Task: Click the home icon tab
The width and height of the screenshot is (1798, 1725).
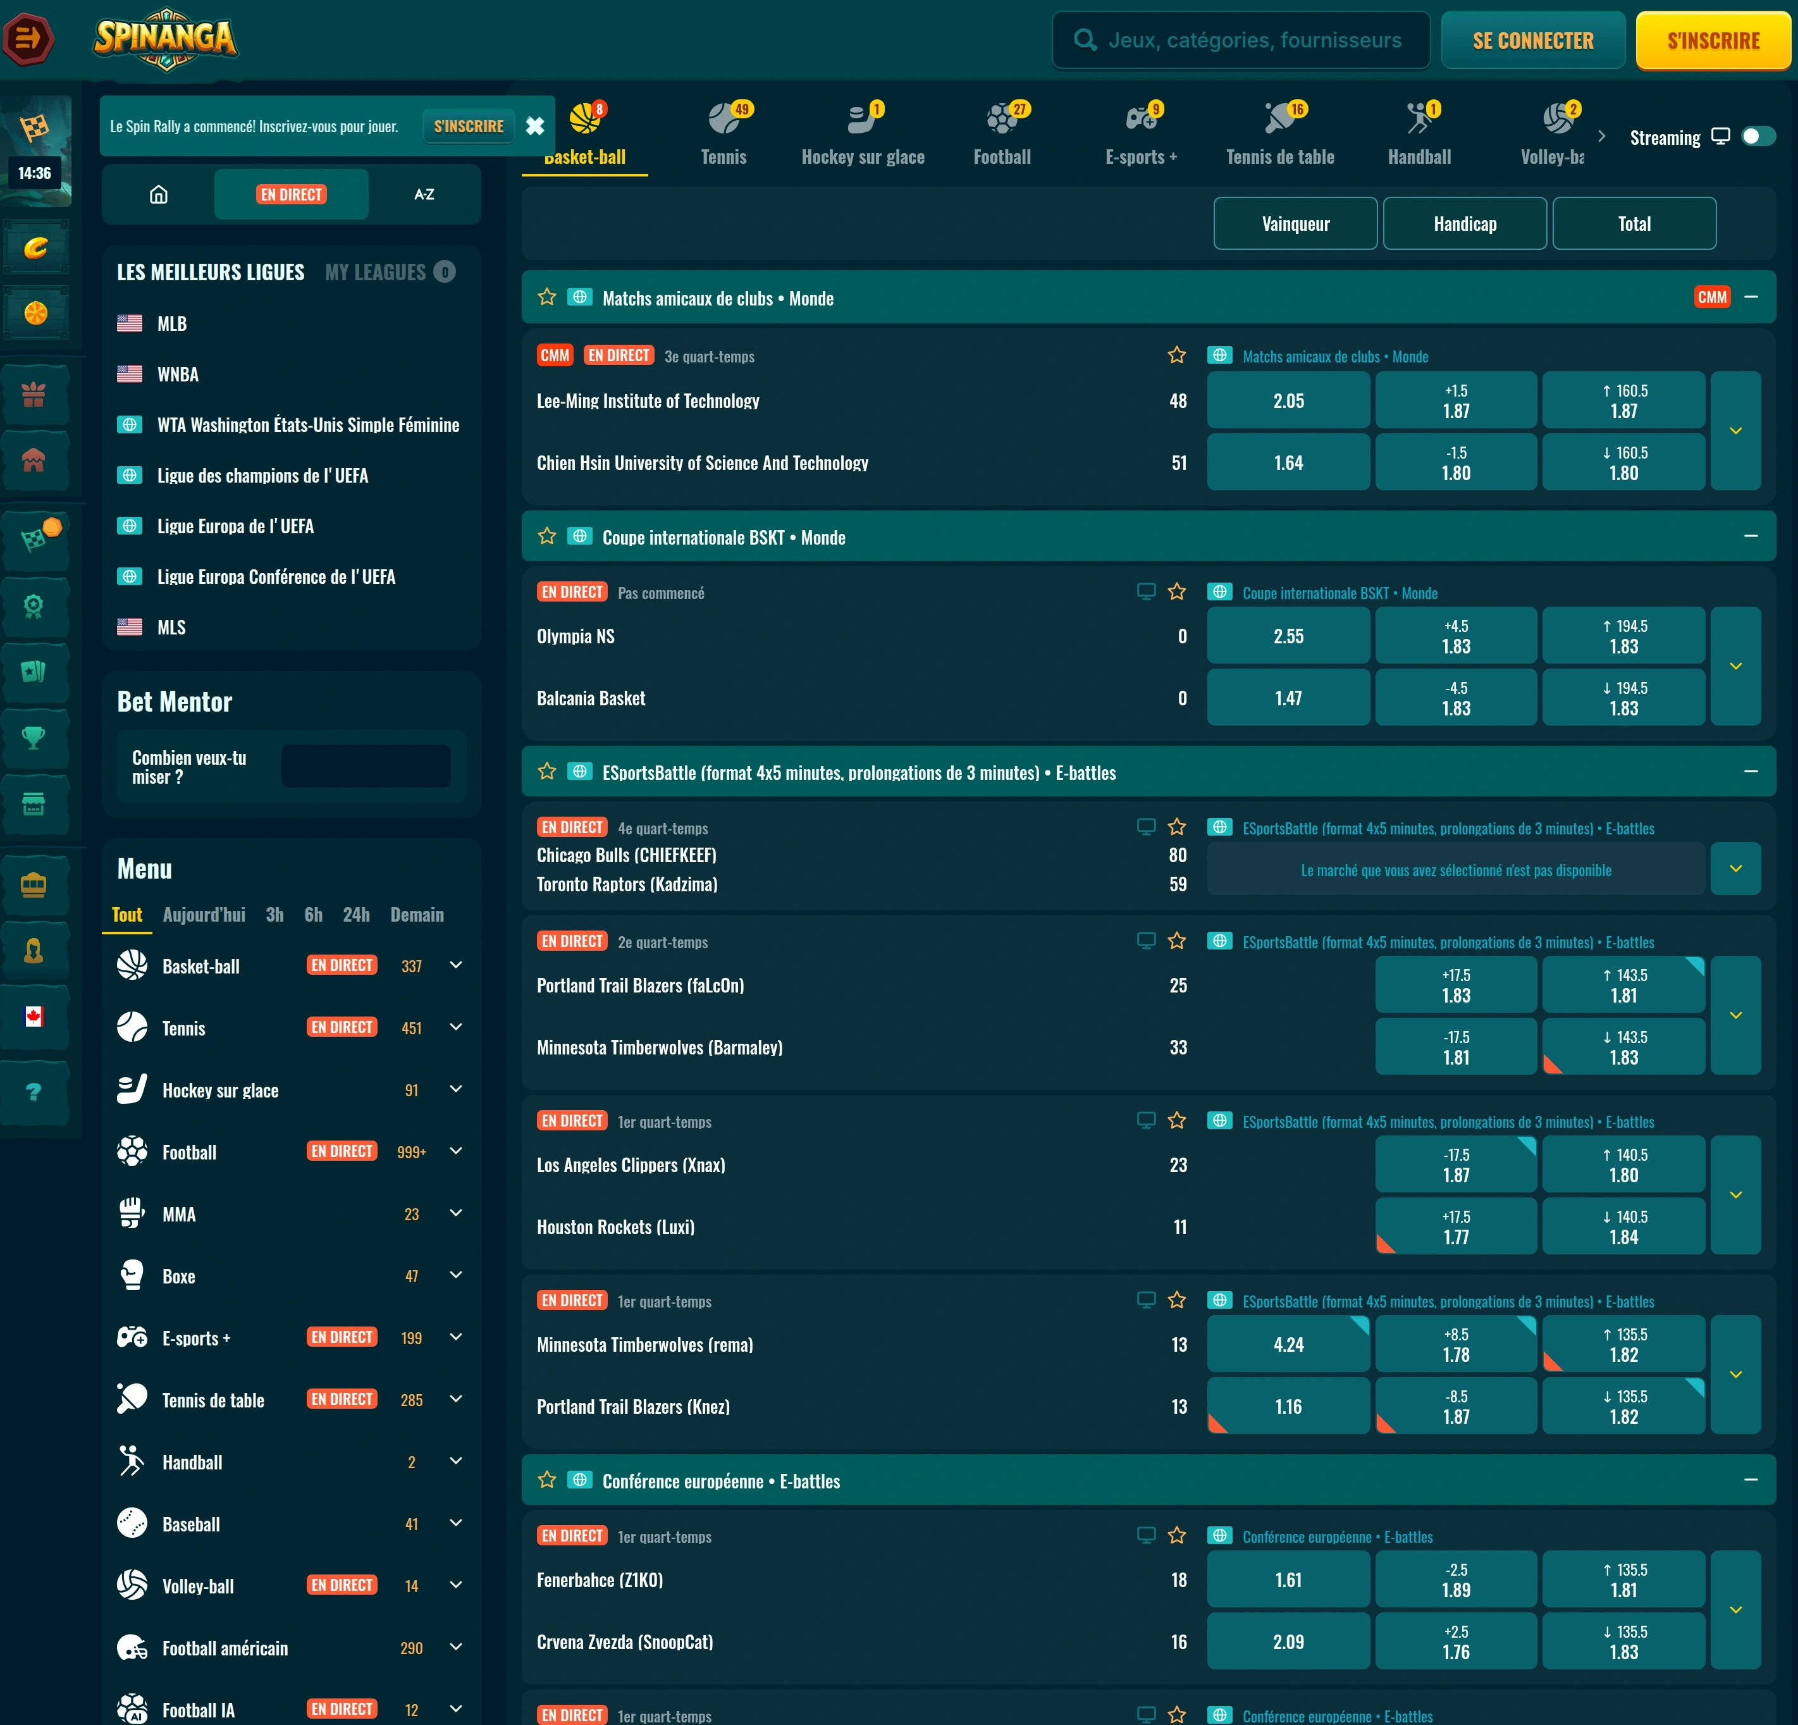Action: tap(159, 195)
